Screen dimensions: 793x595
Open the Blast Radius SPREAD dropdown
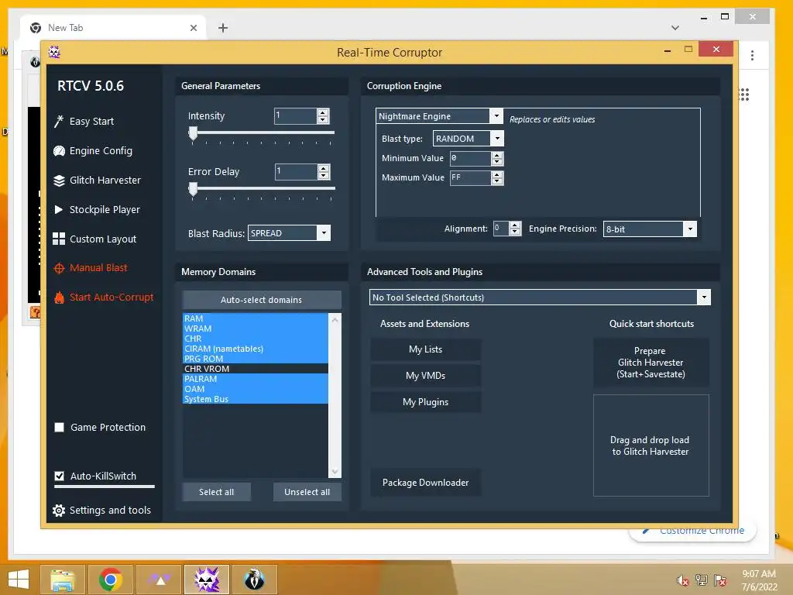[324, 232]
